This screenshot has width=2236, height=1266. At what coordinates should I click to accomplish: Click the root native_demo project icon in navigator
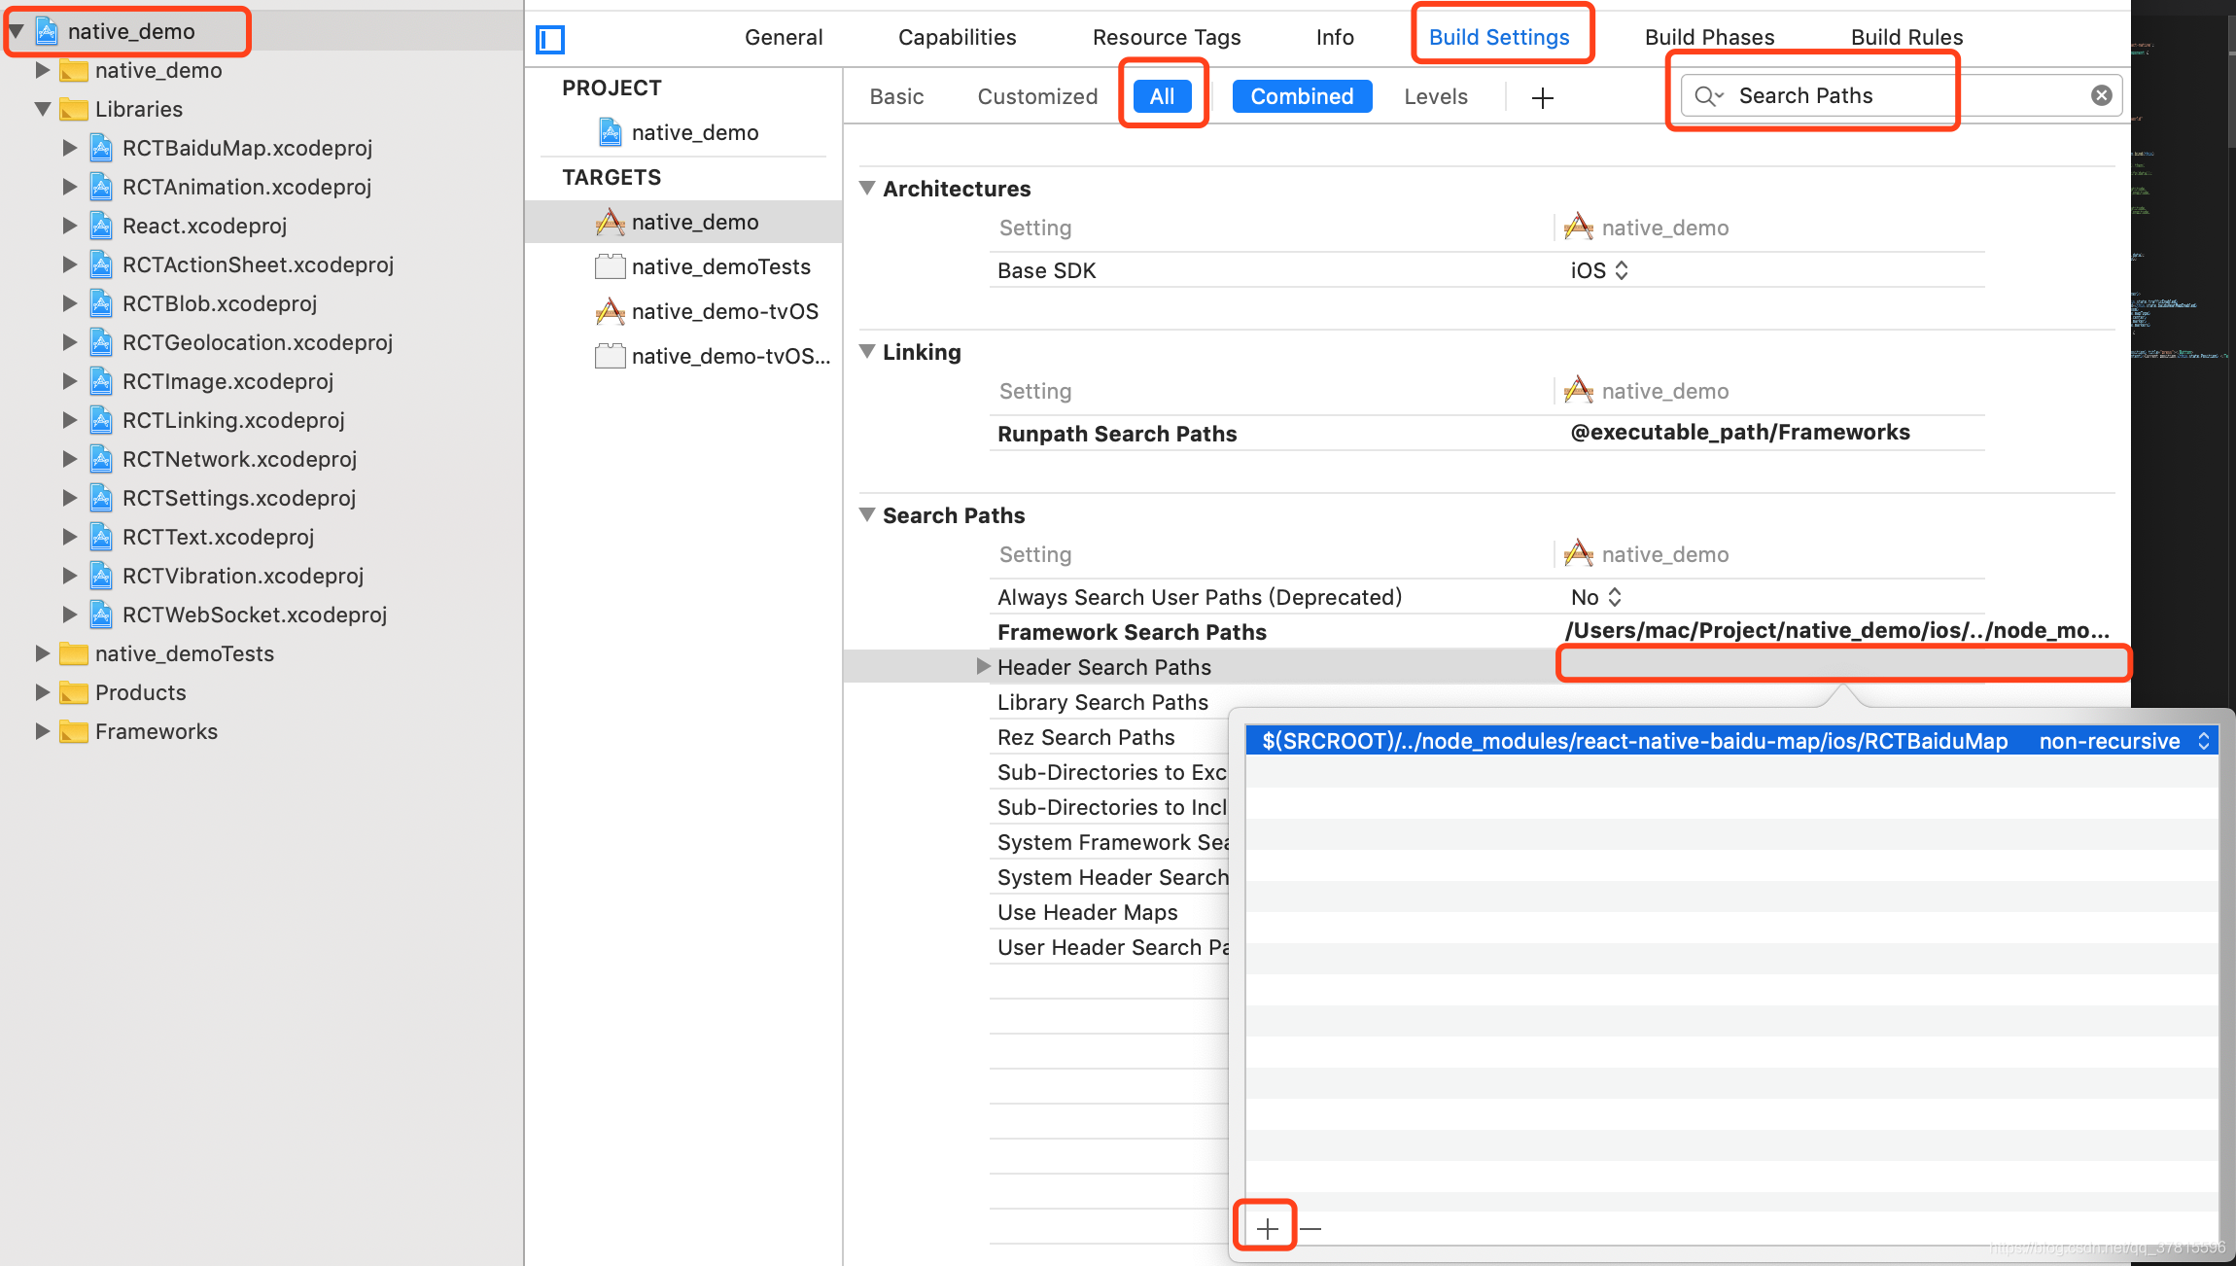(47, 31)
